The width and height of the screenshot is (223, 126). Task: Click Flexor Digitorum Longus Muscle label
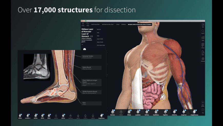[x=91, y=83]
